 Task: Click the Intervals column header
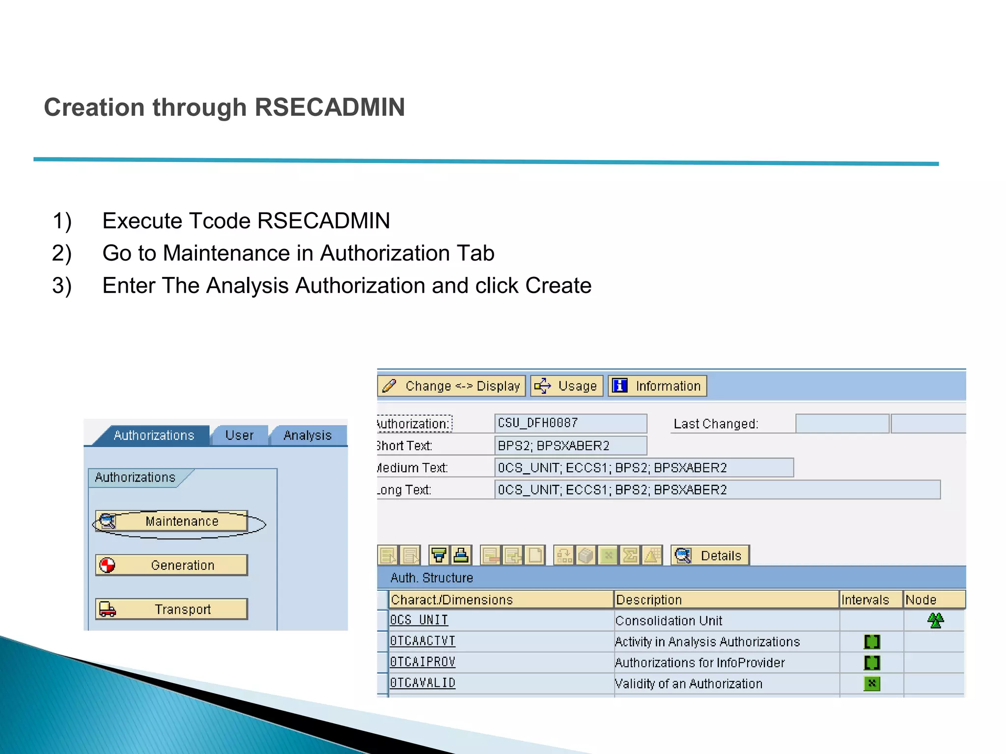(871, 599)
